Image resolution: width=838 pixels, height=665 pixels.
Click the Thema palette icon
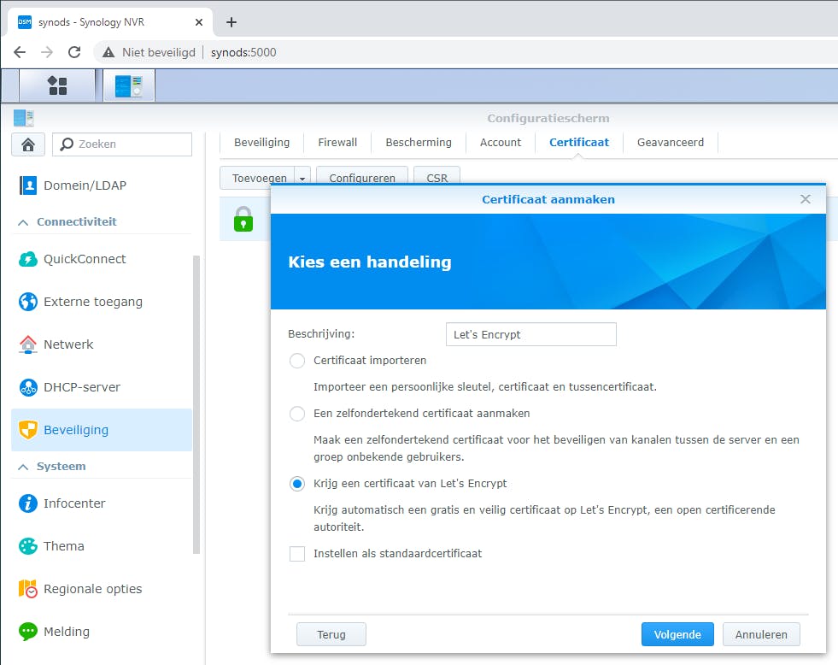click(x=28, y=546)
